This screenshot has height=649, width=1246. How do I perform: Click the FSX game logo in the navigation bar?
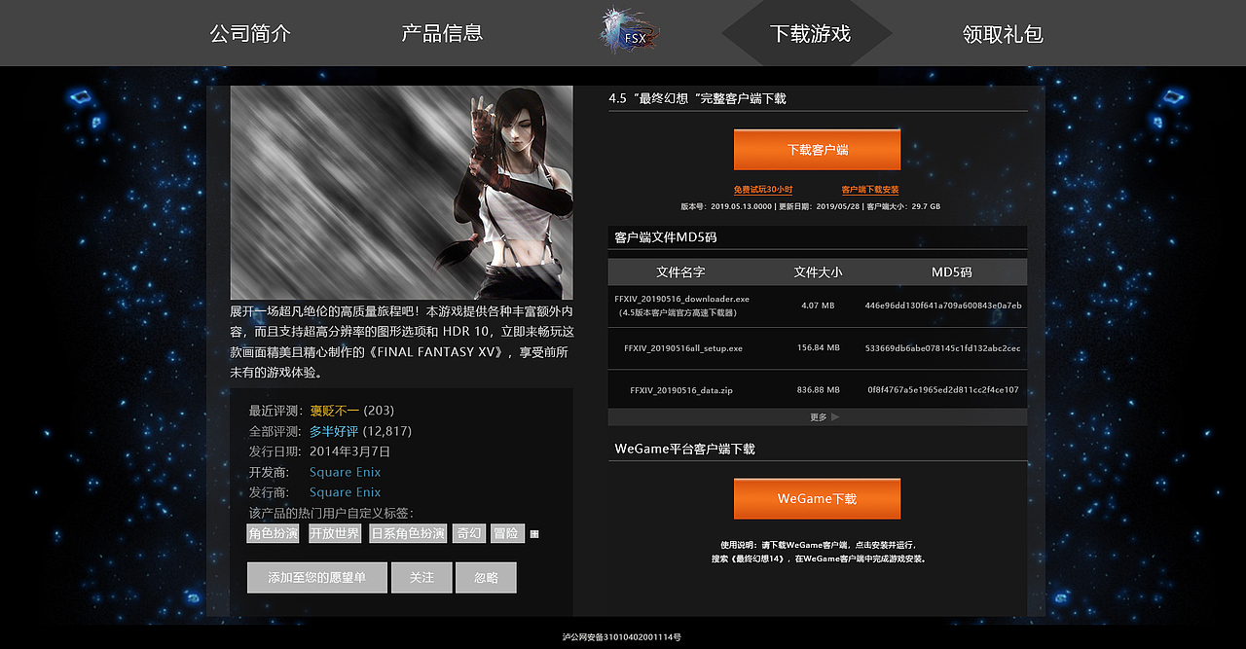pos(628,31)
